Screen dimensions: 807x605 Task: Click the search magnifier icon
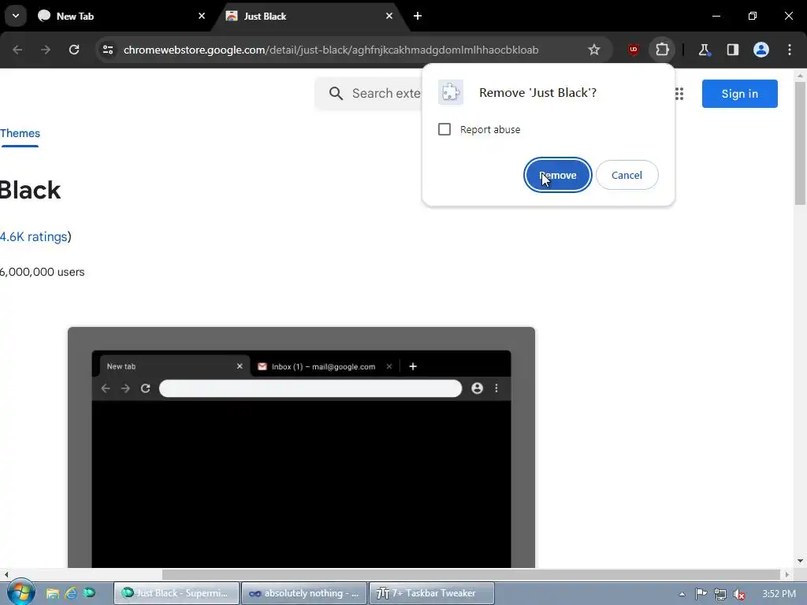click(x=336, y=94)
